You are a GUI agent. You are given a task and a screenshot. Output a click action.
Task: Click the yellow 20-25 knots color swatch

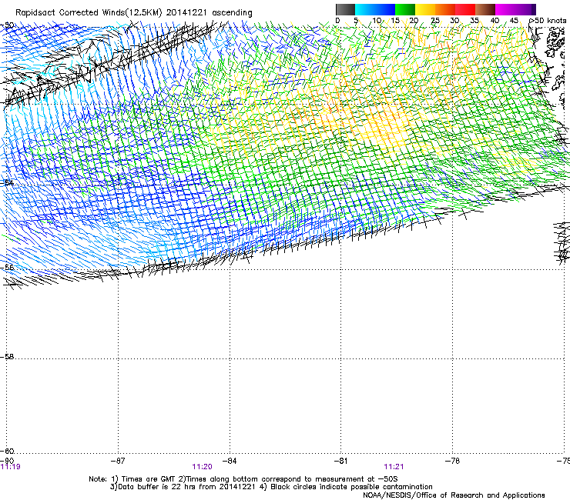tap(425, 9)
